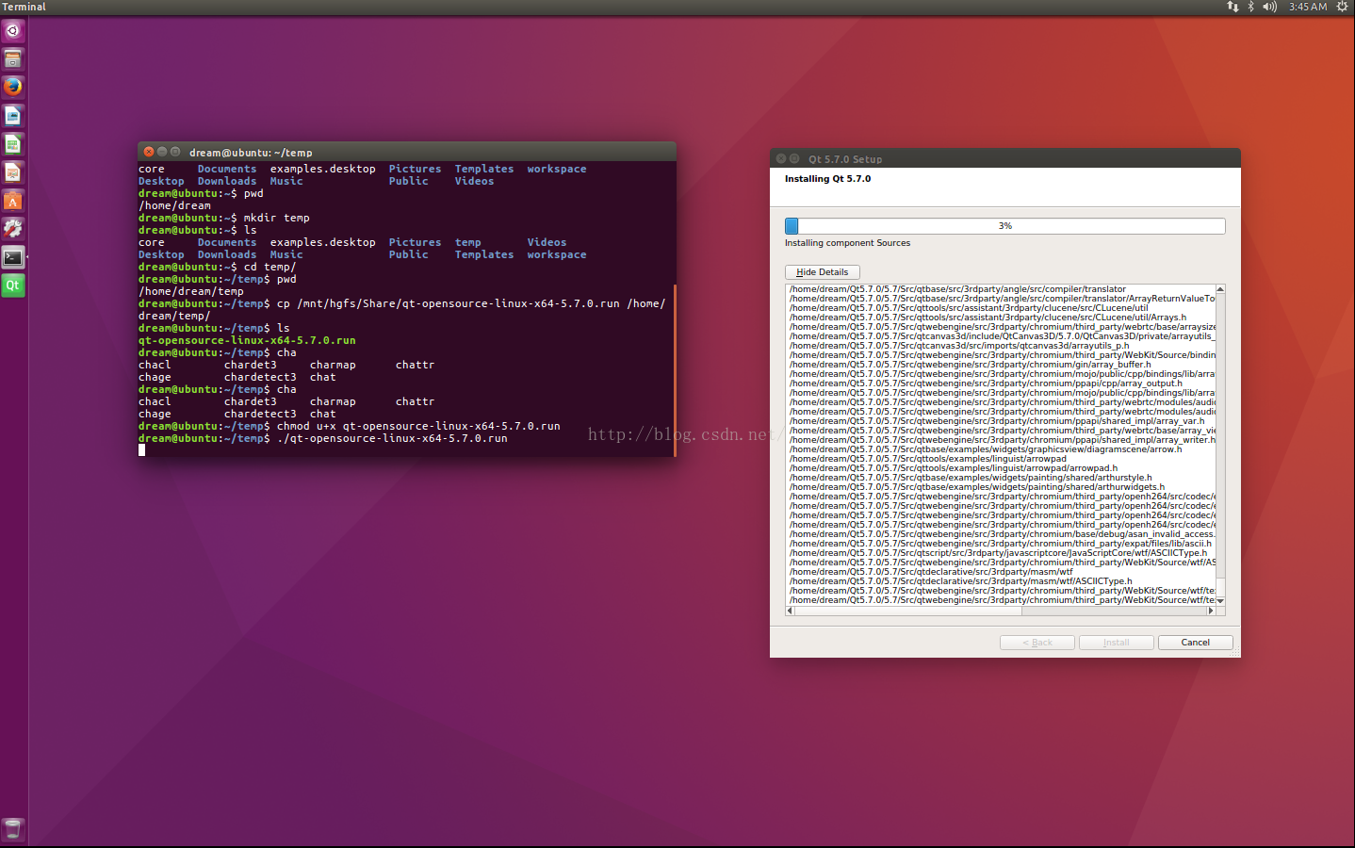This screenshot has width=1355, height=848.
Task: Focus the Terminal icon in dock
Action: tap(13, 256)
